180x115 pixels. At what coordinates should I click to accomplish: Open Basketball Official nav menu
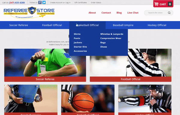click(87, 25)
